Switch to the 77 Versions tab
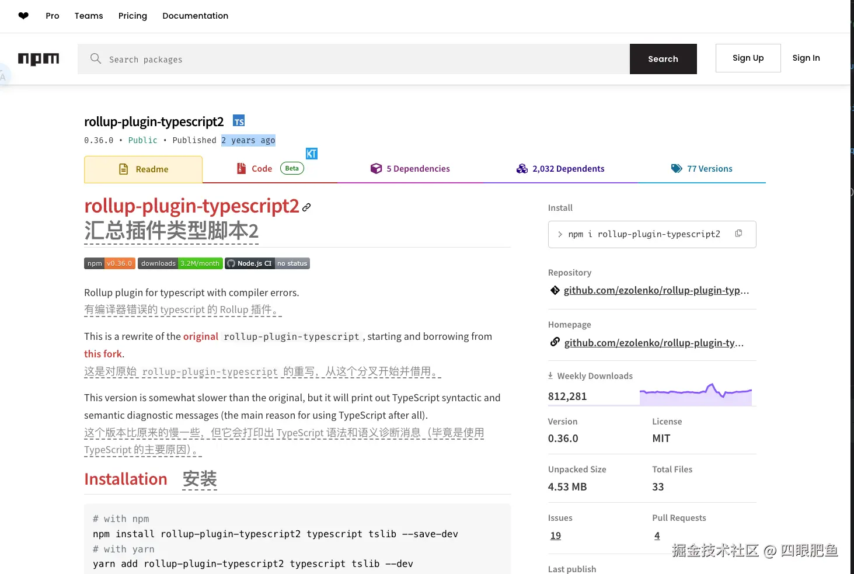The width and height of the screenshot is (854, 574). (702, 169)
